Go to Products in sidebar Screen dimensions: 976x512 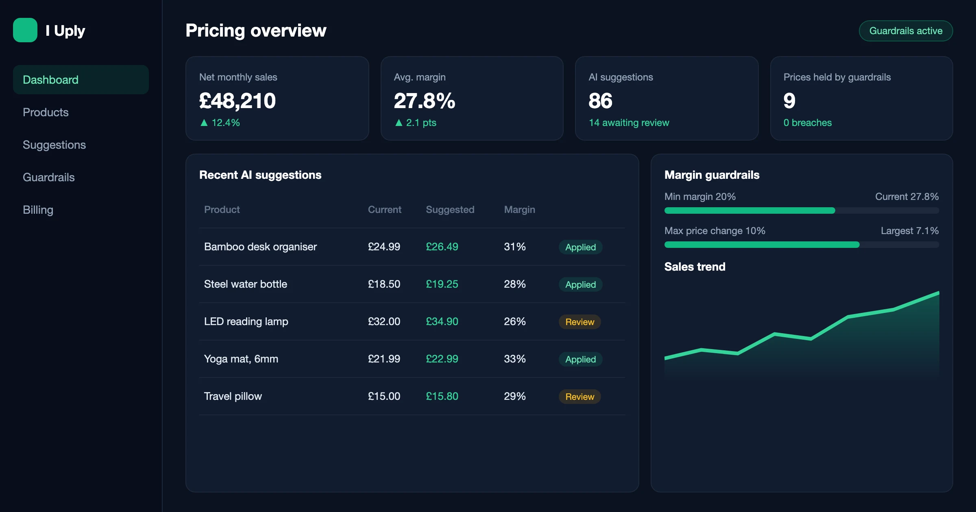(81, 112)
